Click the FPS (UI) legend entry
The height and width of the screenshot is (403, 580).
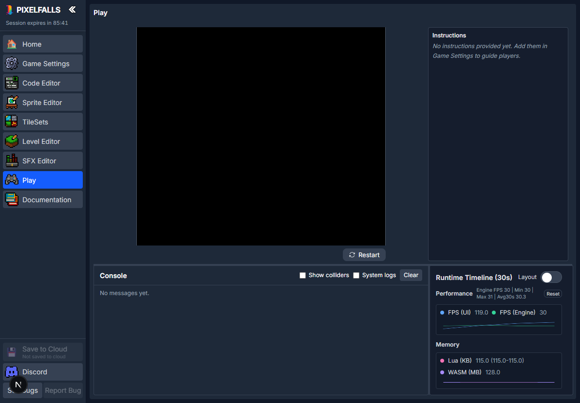pyautogui.click(x=464, y=313)
